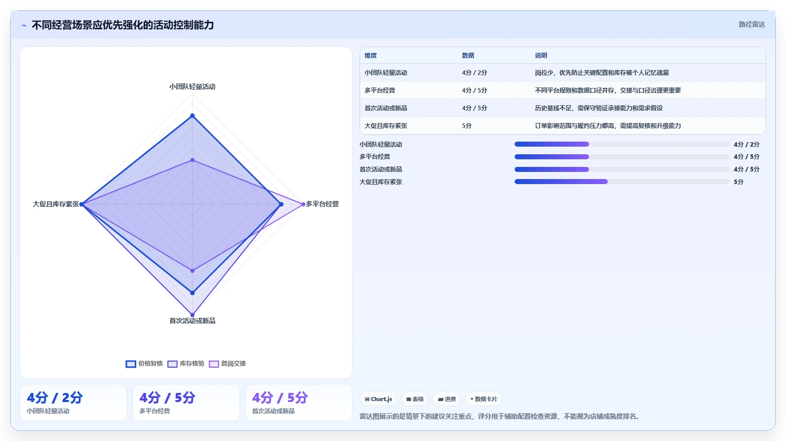Click radar axis label 小团队轻量活动
This screenshot has height=441, width=786.
click(192, 87)
